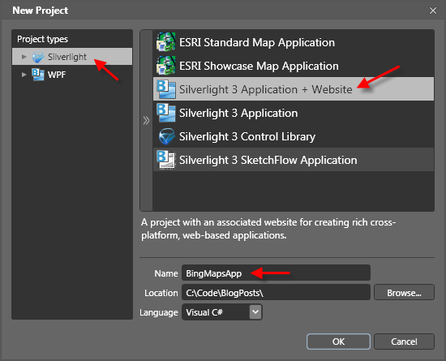The height and width of the screenshot is (361, 446).
Task: Click the Silverlight 3 Application template icon
Action: coord(165,113)
